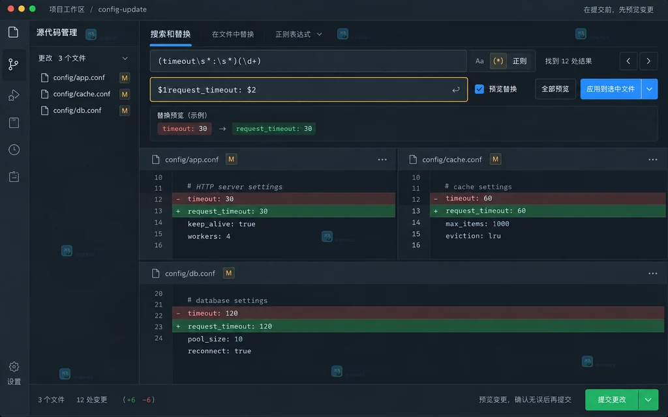
Task: Open the 正则表达式 dropdown
Action: [x=298, y=35]
